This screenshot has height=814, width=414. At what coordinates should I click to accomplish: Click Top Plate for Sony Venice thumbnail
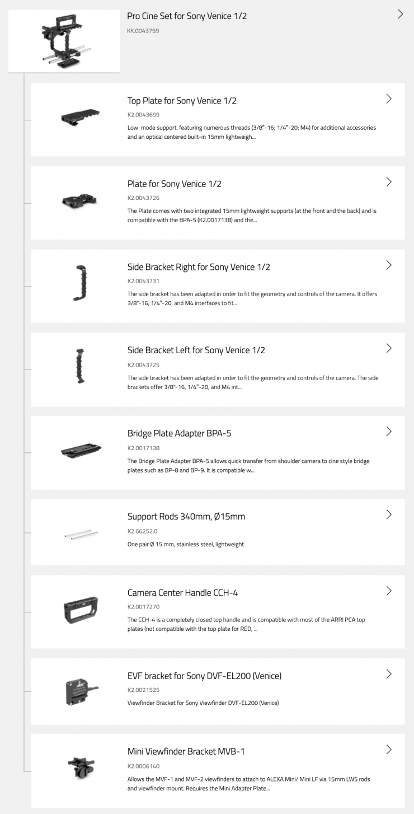81,118
